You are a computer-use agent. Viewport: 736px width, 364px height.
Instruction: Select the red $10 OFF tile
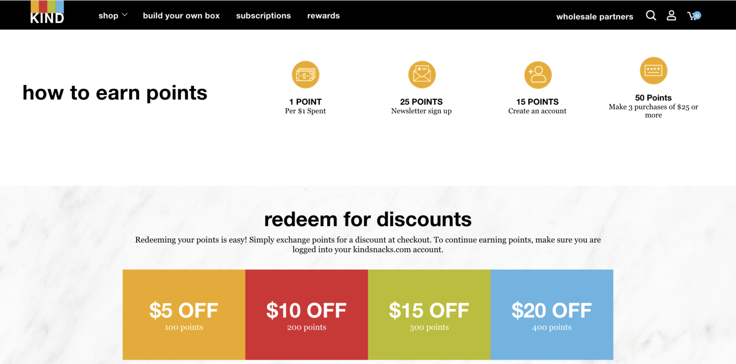click(307, 314)
